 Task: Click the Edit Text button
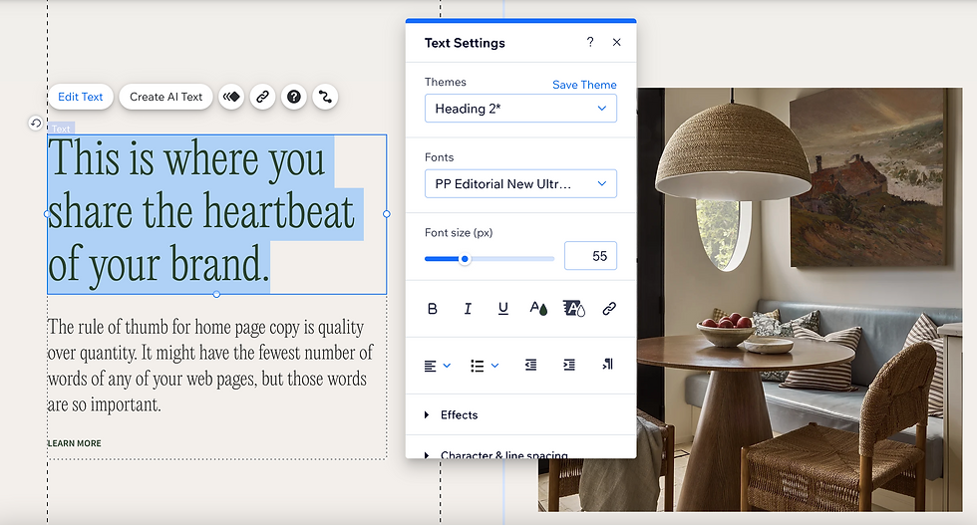pyautogui.click(x=81, y=97)
